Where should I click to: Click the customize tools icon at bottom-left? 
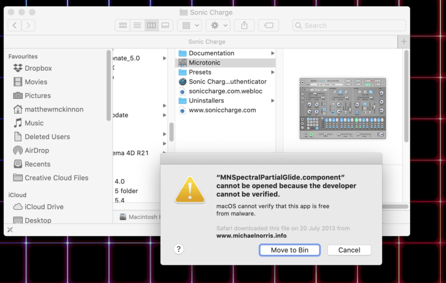10,230
